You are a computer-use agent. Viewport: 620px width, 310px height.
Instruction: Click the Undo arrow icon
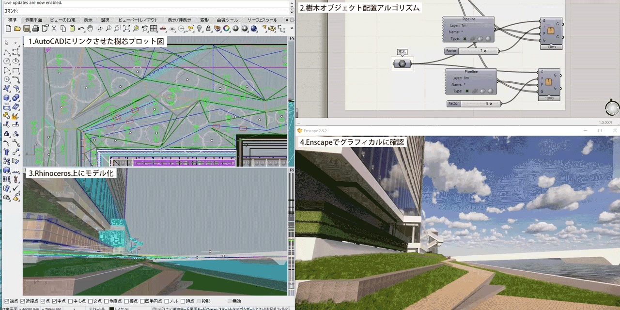81,29
